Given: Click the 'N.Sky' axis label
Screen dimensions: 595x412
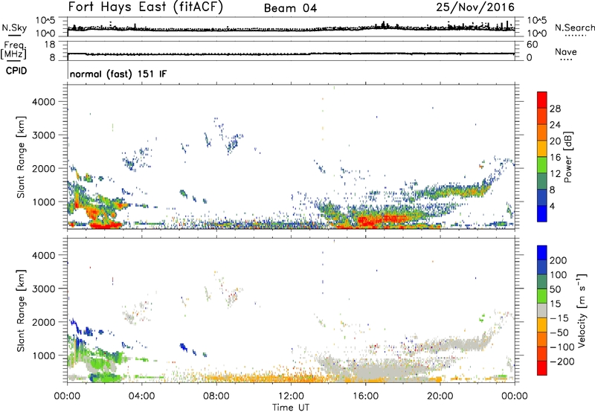Looking at the screenshot, I should pos(14,28).
